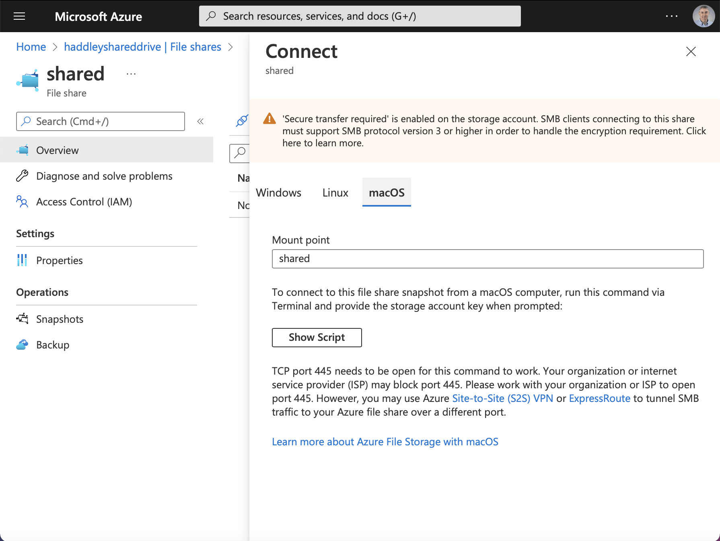Open the hamburger portal menu
Viewport: 720px width, 541px height.
coord(19,16)
